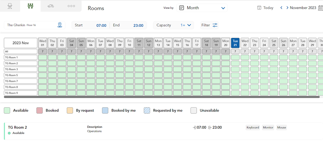Go to previous month arrow
323x145 pixels.
(281, 8)
